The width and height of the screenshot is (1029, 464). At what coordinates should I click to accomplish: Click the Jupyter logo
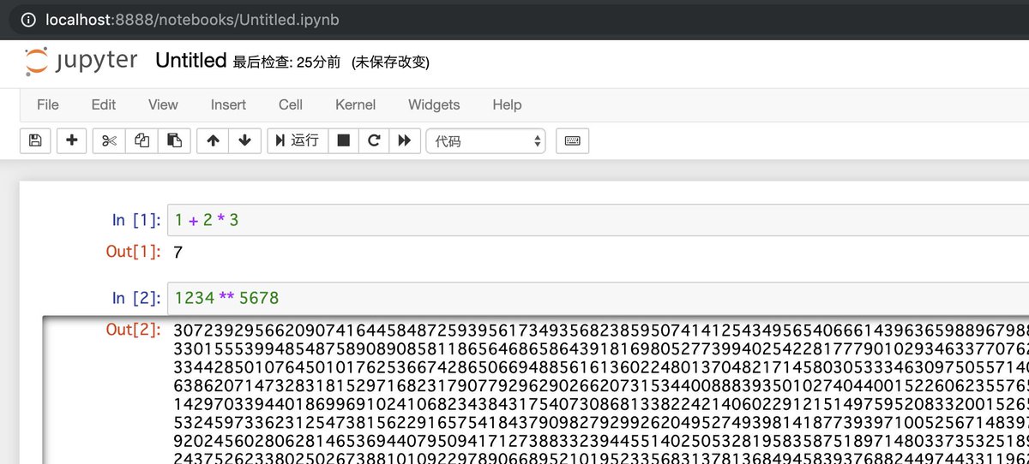point(81,62)
